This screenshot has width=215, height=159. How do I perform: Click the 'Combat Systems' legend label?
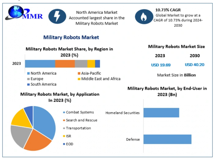coord(80,112)
